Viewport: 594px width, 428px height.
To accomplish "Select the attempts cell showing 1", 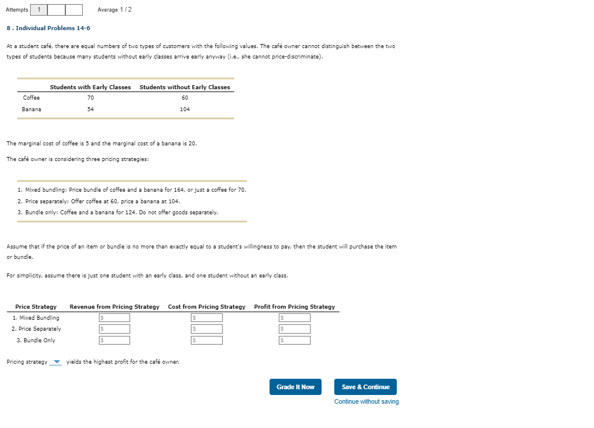I will 38,9.
